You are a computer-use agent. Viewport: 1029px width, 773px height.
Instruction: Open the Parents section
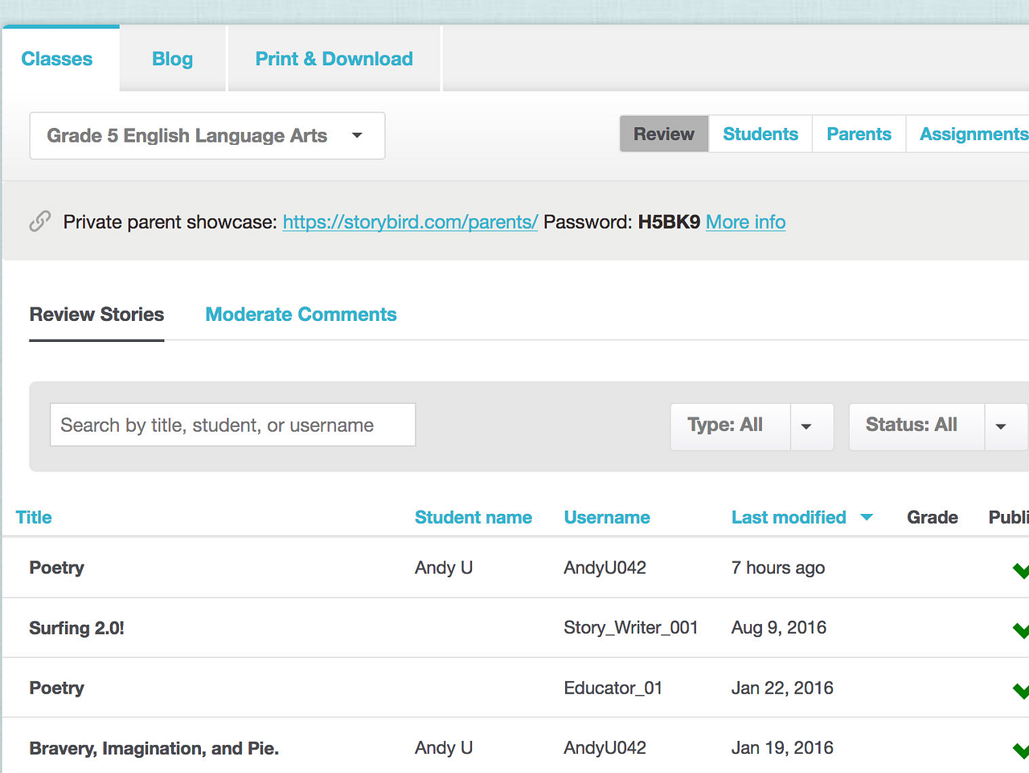point(859,134)
